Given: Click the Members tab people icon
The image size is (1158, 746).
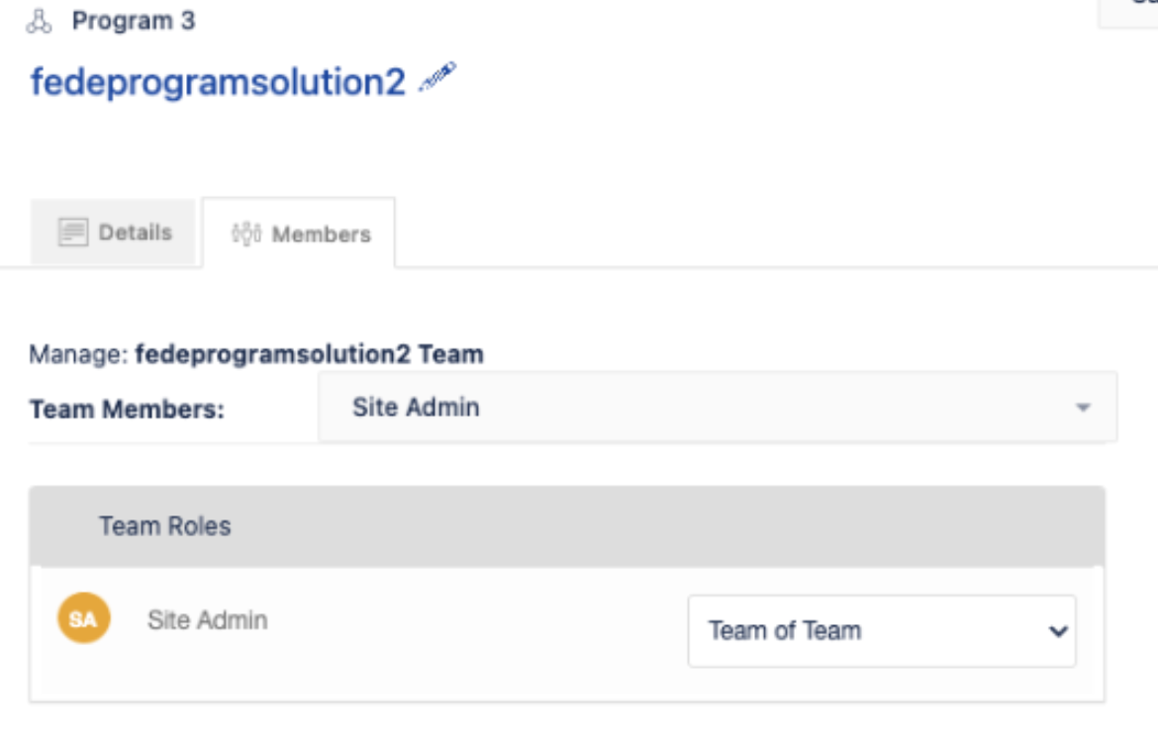Looking at the screenshot, I should pos(246,233).
